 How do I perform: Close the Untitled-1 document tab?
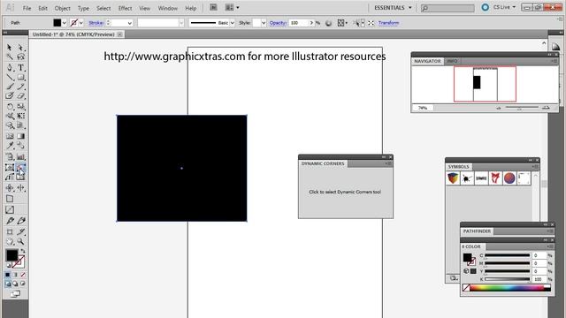point(119,34)
